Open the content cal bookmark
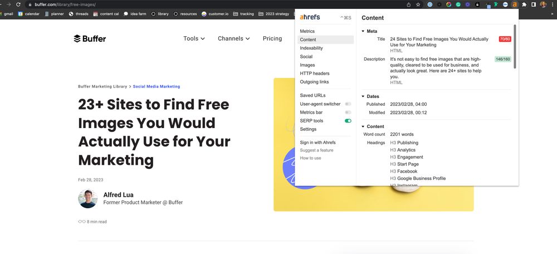 [106, 14]
